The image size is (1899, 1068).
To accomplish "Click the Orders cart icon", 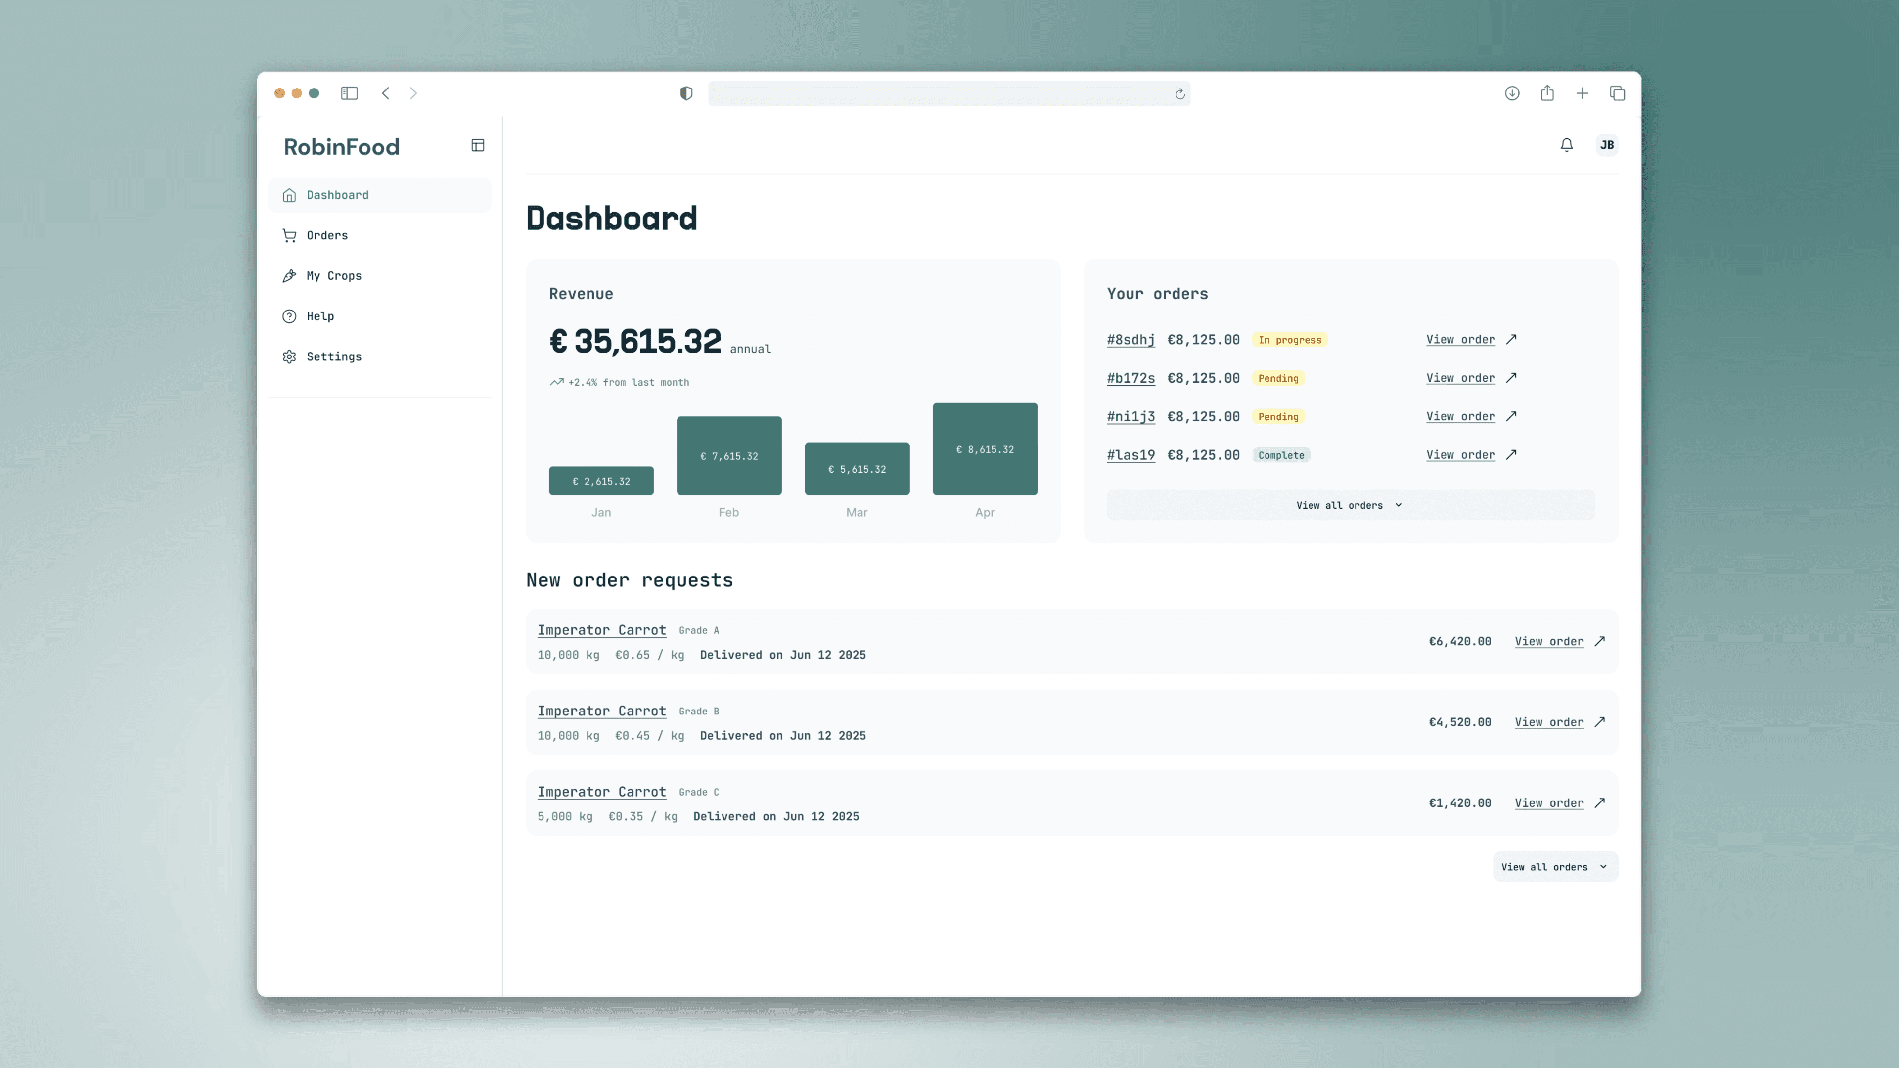I will (x=290, y=236).
